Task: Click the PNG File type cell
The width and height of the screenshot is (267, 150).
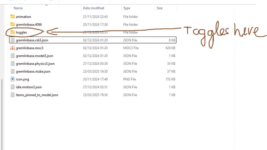Action: click(x=130, y=79)
